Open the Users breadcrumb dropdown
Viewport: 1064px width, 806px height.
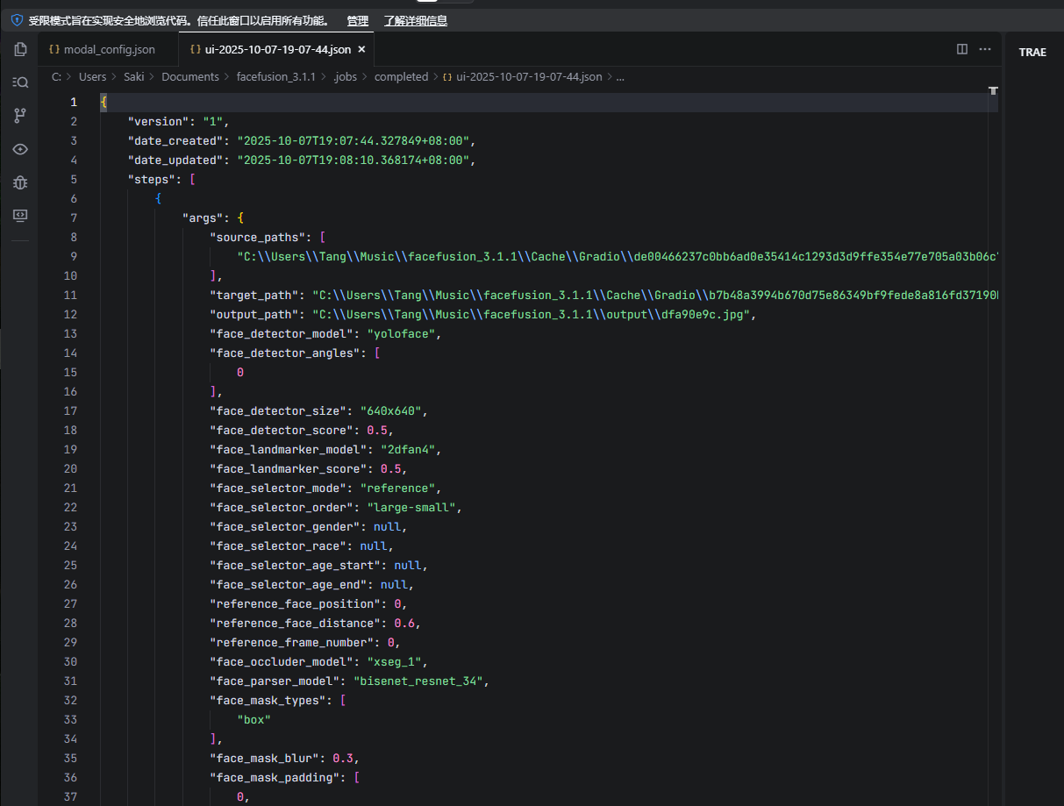(x=92, y=76)
